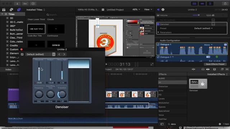
Task: Open the View options dropdown
Action: [x=148, y=10]
